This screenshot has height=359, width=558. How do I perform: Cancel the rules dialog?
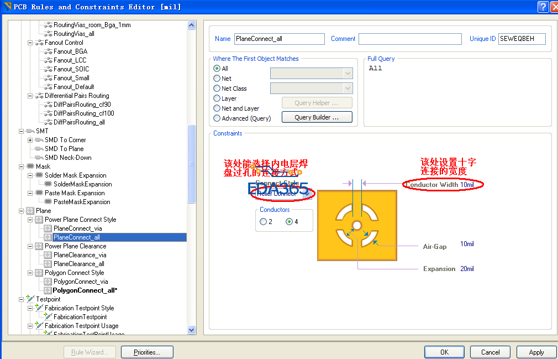click(491, 352)
